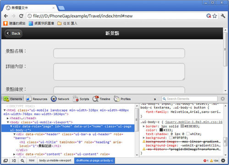Screen dimensions: 229x165
Task: Select body.ui-mobile-viewport breadcrumb
Action: [x=55, y=160]
